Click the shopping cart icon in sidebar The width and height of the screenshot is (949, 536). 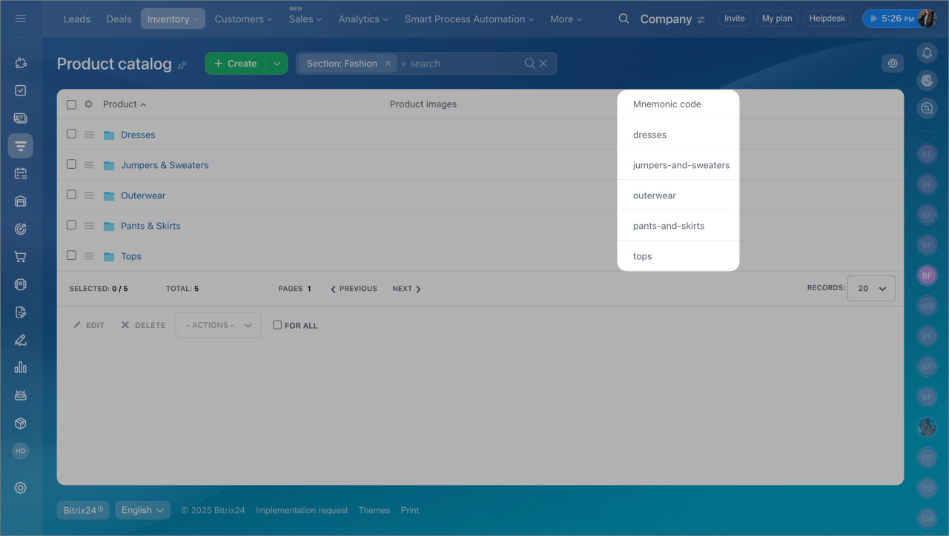pyautogui.click(x=21, y=257)
